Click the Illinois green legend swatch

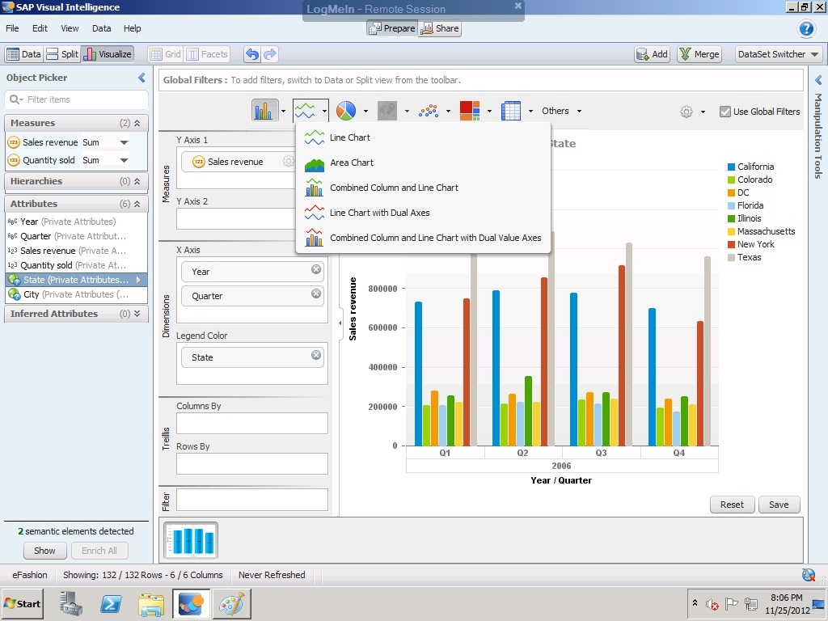(x=731, y=218)
